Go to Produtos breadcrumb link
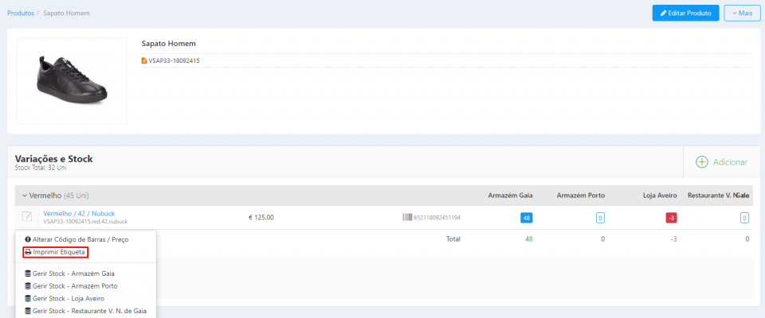This screenshot has width=765, height=318. pyautogui.click(x=21, y=13)
